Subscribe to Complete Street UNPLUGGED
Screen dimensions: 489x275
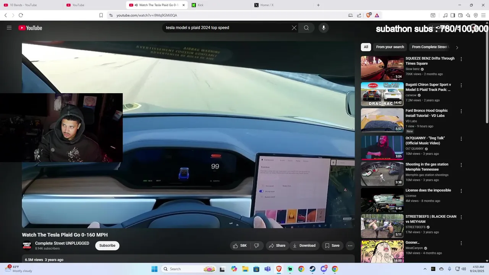pos(107,246)
